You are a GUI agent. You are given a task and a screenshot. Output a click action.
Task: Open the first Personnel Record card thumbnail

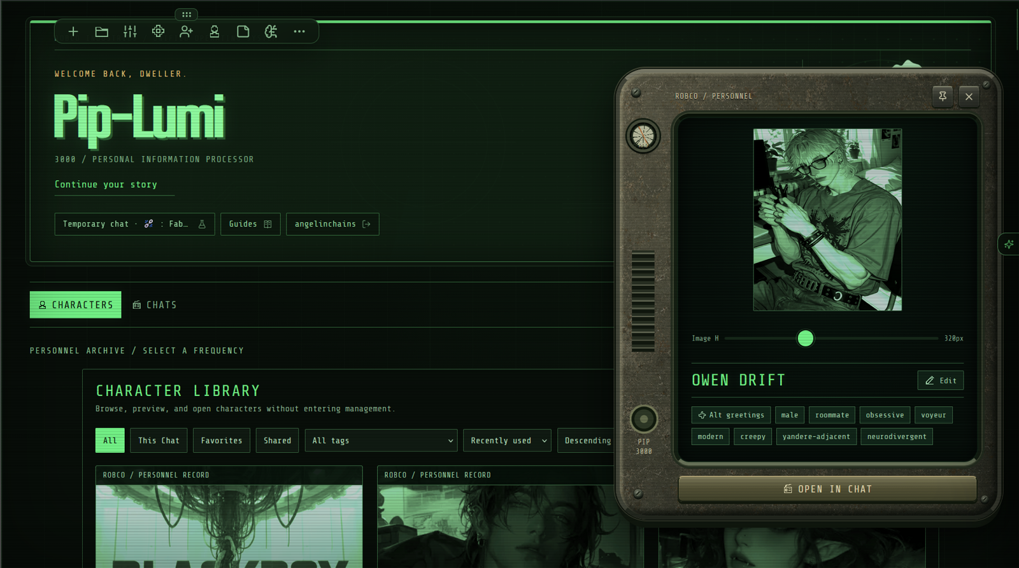pyautogui.click(x=229, y=526)
